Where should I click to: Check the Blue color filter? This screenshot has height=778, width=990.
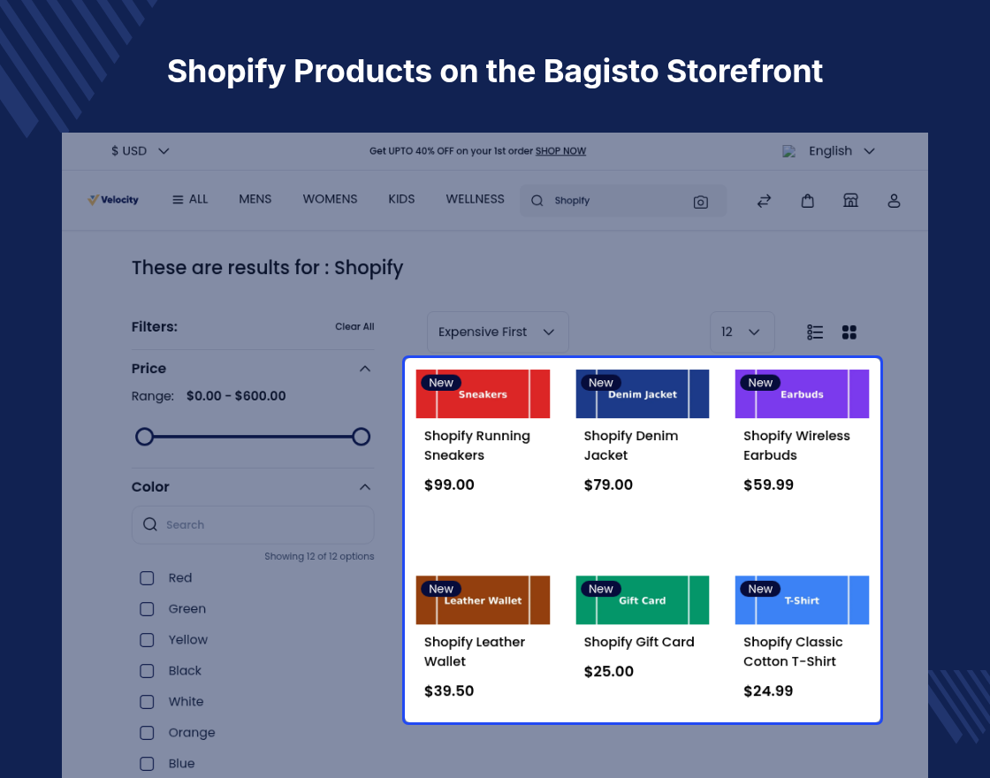coord(147,764)
